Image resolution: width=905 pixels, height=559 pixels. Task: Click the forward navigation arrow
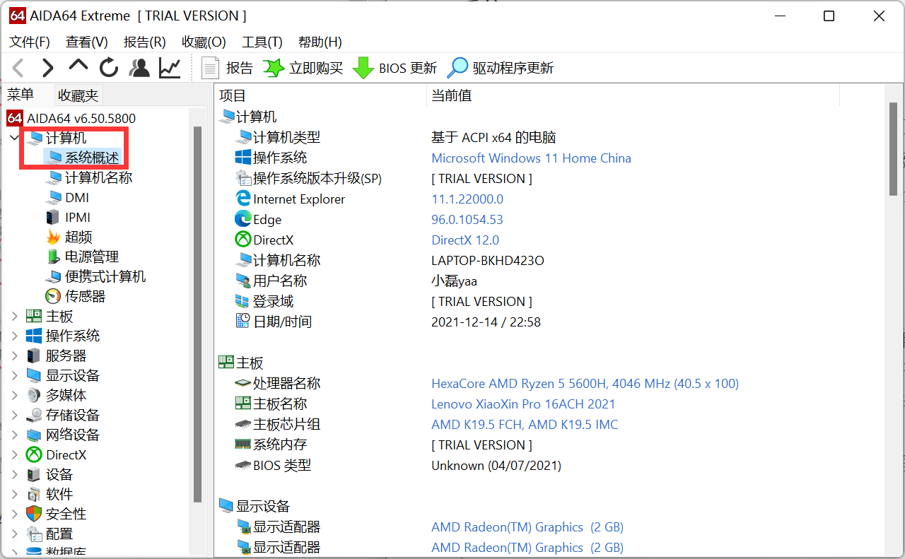(48, 68)
